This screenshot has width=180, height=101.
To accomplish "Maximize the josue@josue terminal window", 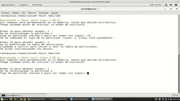I will pos(171,9).
